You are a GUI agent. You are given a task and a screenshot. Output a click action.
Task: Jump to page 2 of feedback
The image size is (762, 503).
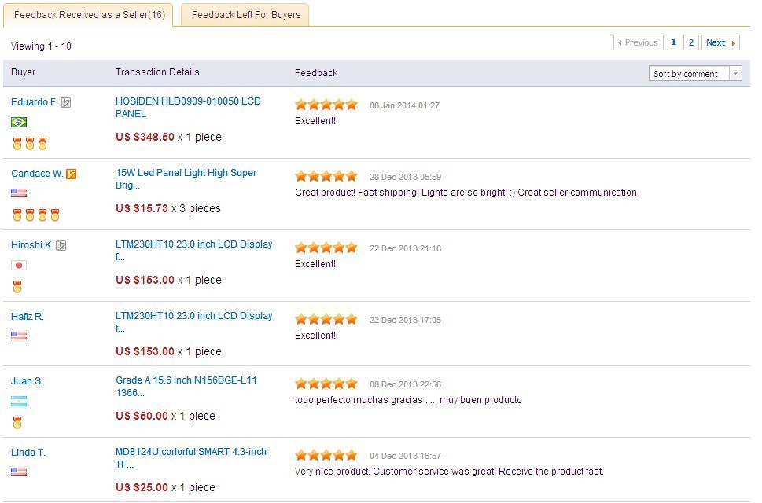(x=690, y=42)
